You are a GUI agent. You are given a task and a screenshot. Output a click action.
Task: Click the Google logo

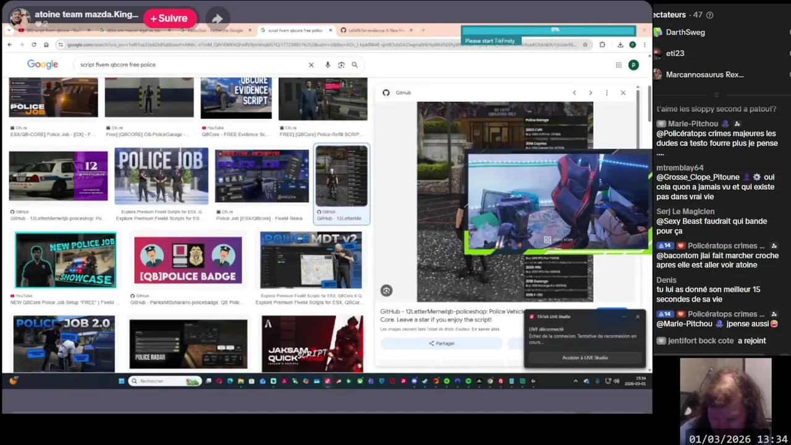(43, 64)
